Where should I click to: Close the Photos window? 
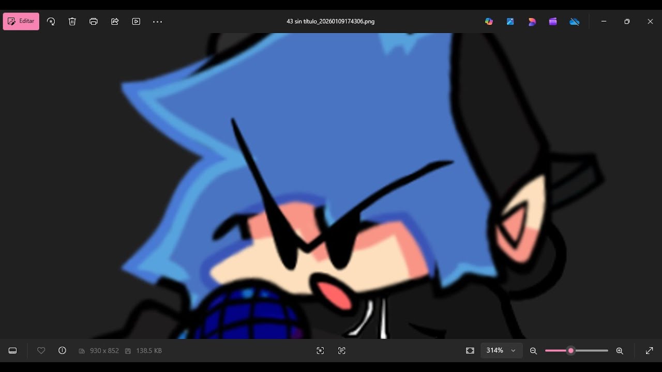coord(650,21)
